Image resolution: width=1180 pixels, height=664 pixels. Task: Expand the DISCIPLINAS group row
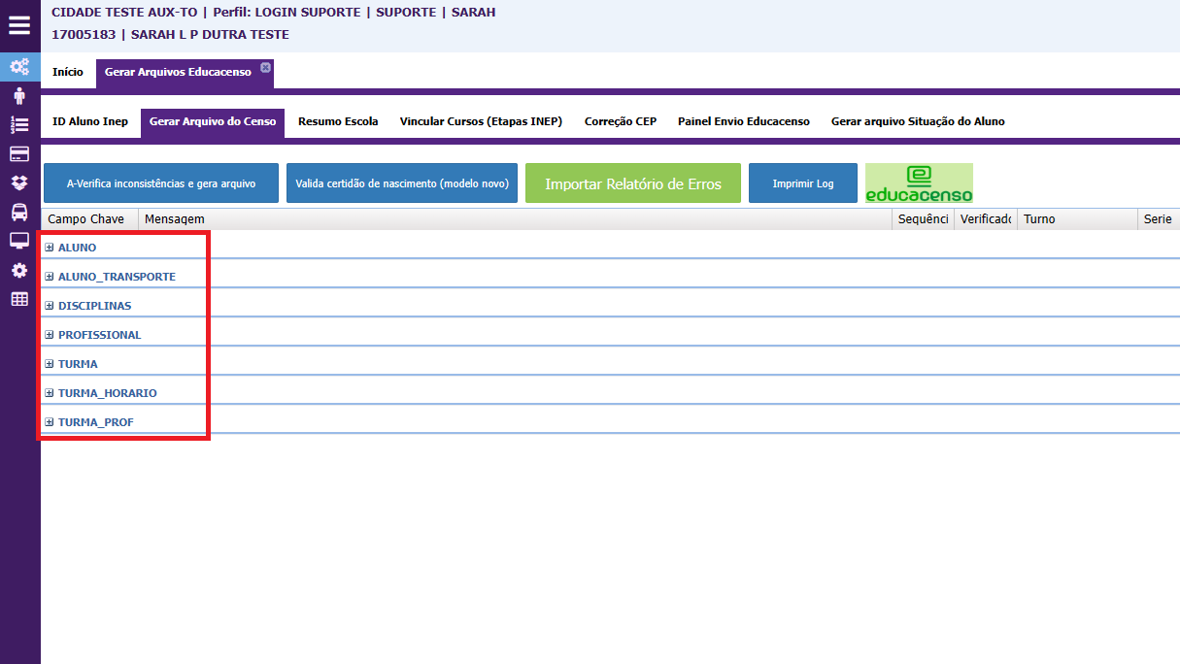click(x=50, y=306)
